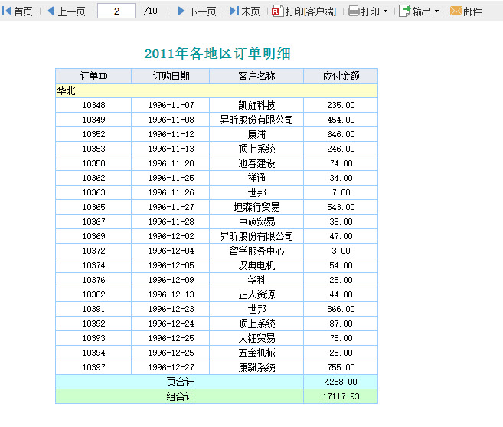Go to 首页 text button

click(24, 11)
